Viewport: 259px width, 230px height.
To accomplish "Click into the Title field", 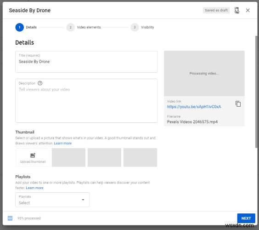I will (x=86, y=62).
